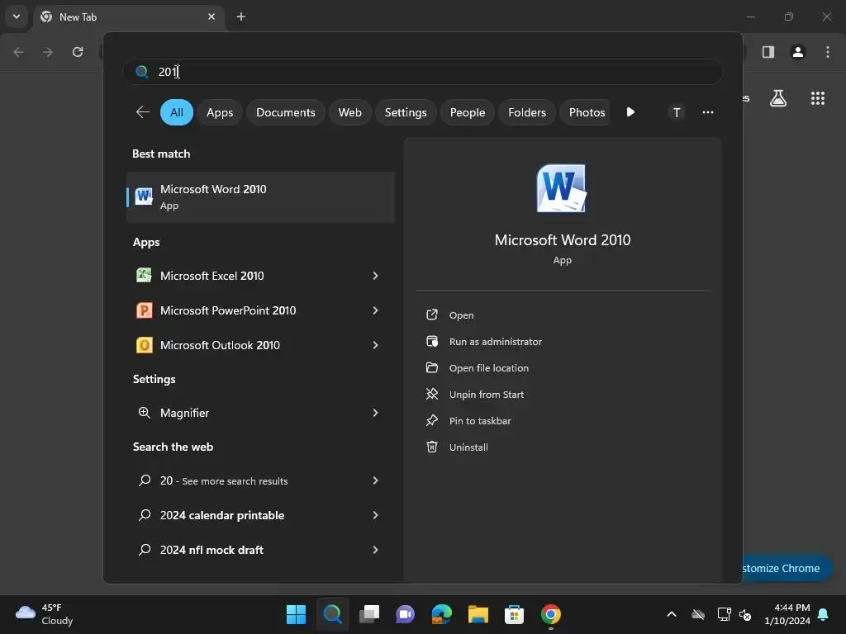This screenshot has height=634, width=846.
Task: Open a new Chrome tab with plus
Action: click(241, 17)
